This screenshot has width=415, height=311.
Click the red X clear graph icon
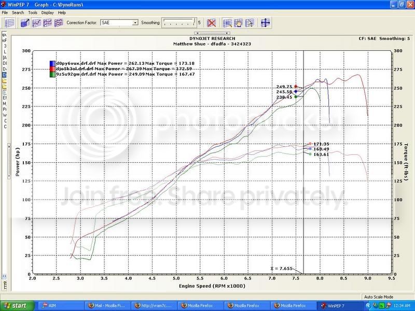pyautogui.click(x=211, y=23)
